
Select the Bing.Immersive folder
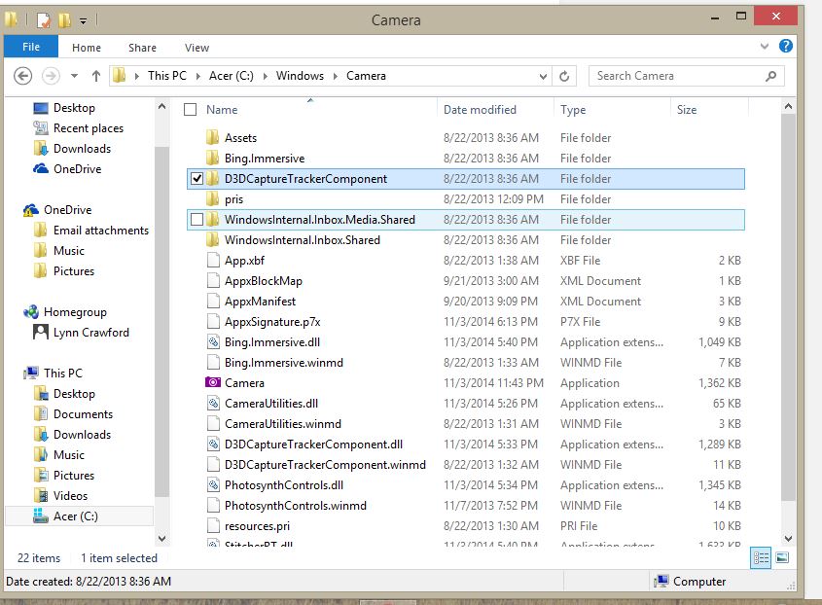(466, 159)
